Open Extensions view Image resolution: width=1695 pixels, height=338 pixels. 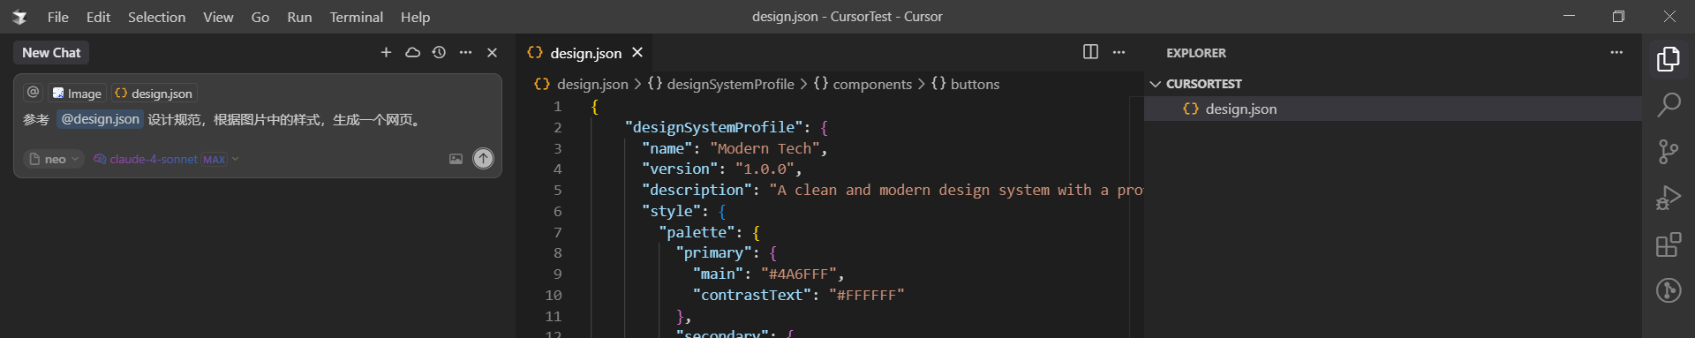pos(1668,244)
